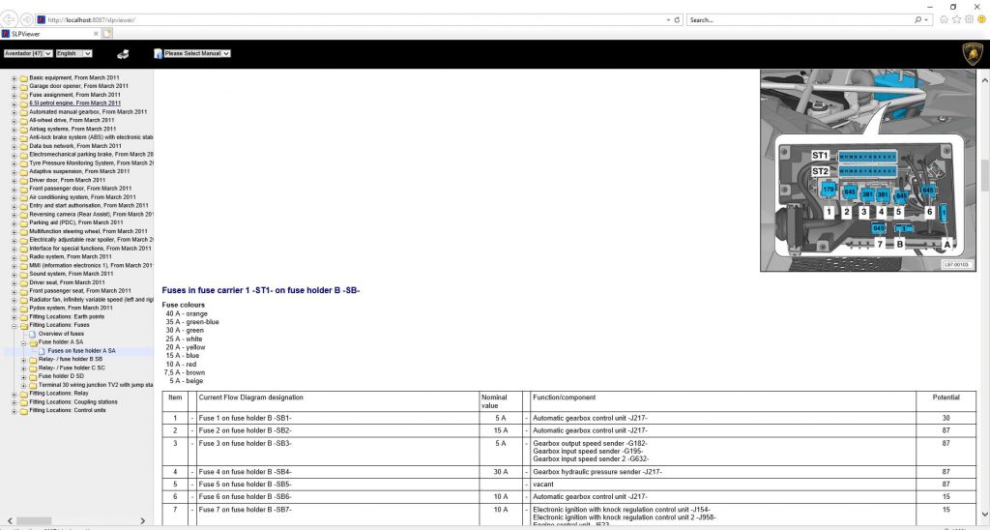Viewport: 990px width, 530px height.
Task: Go back with the browser back arrow
Action: [10, 19]
